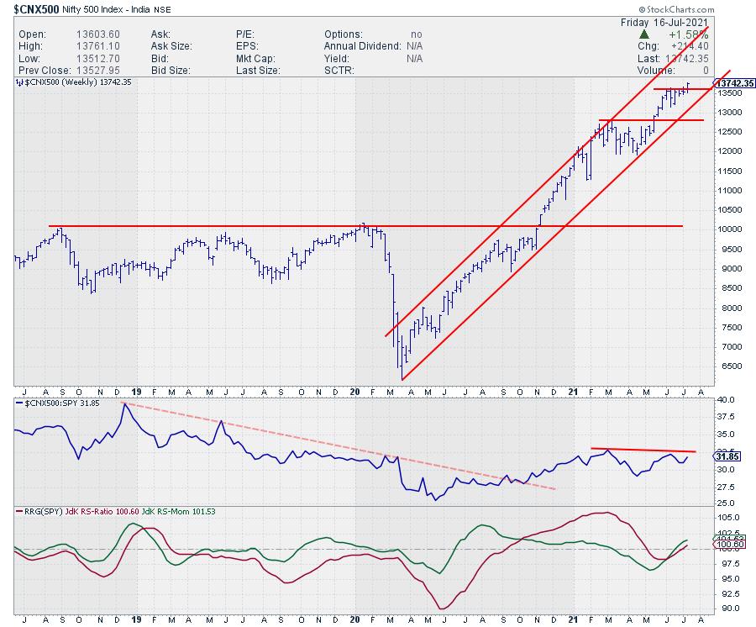Click the JdK RS-Mom legend label
This screenshot has height=627, width=756.
182,509
